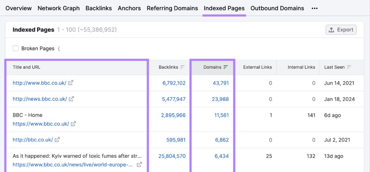Sort by Last Seen column icon
The image size is (370, 172).
(x=349, y=67)
